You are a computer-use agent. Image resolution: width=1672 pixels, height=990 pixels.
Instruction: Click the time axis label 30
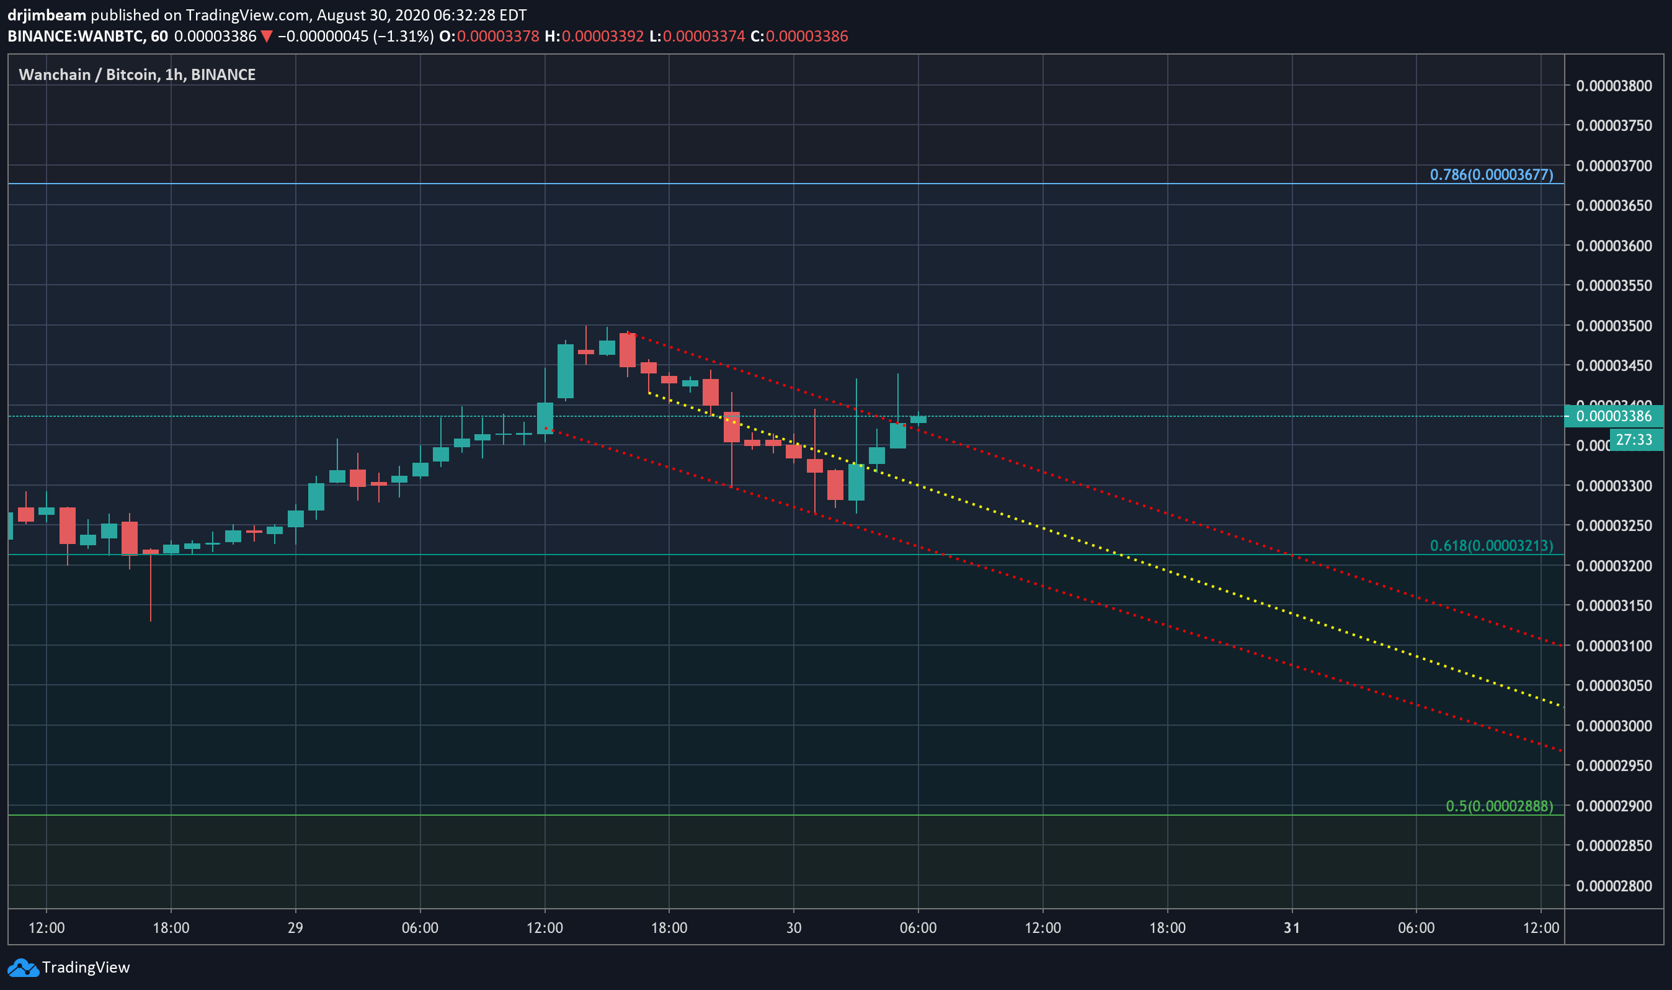pos(794,928)
